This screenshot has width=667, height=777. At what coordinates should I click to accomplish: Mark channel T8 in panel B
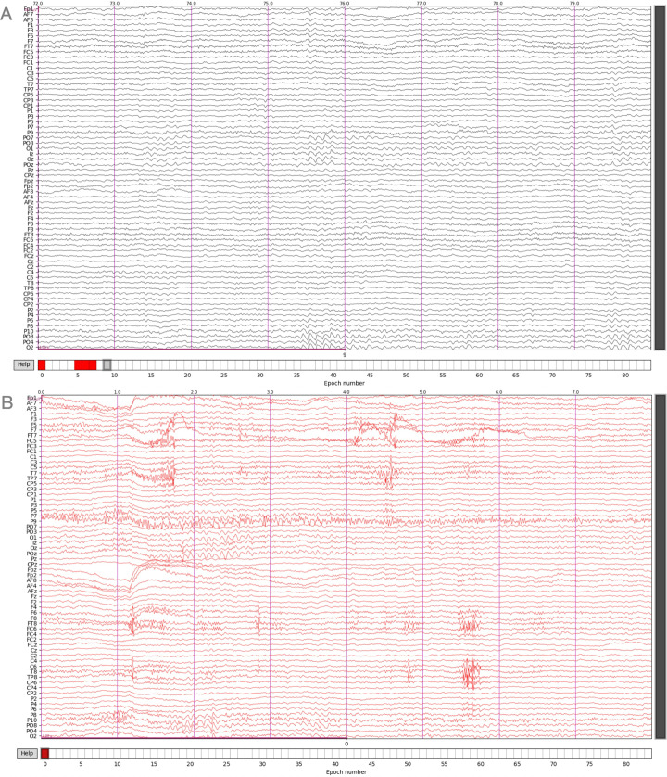point(33,672)
